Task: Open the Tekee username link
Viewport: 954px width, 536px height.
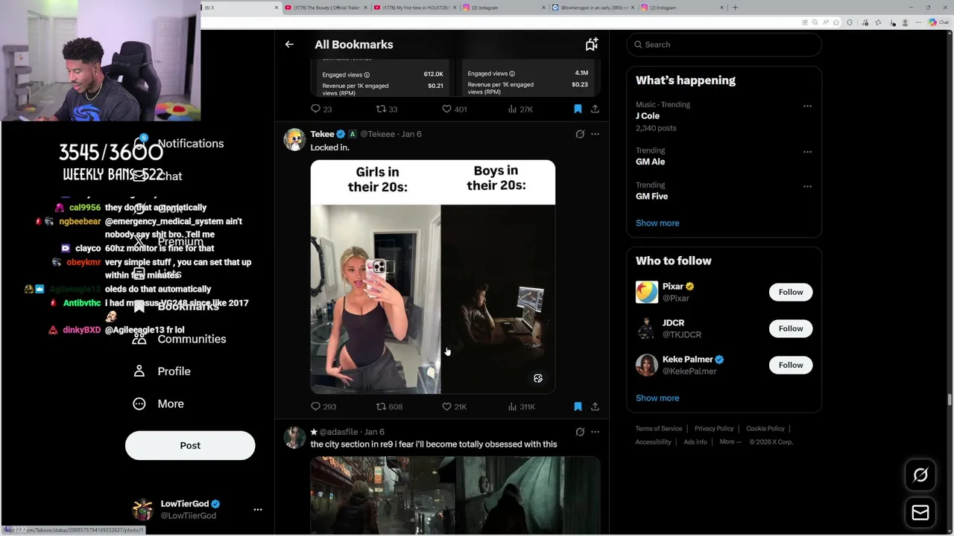Action: [323, 134]
